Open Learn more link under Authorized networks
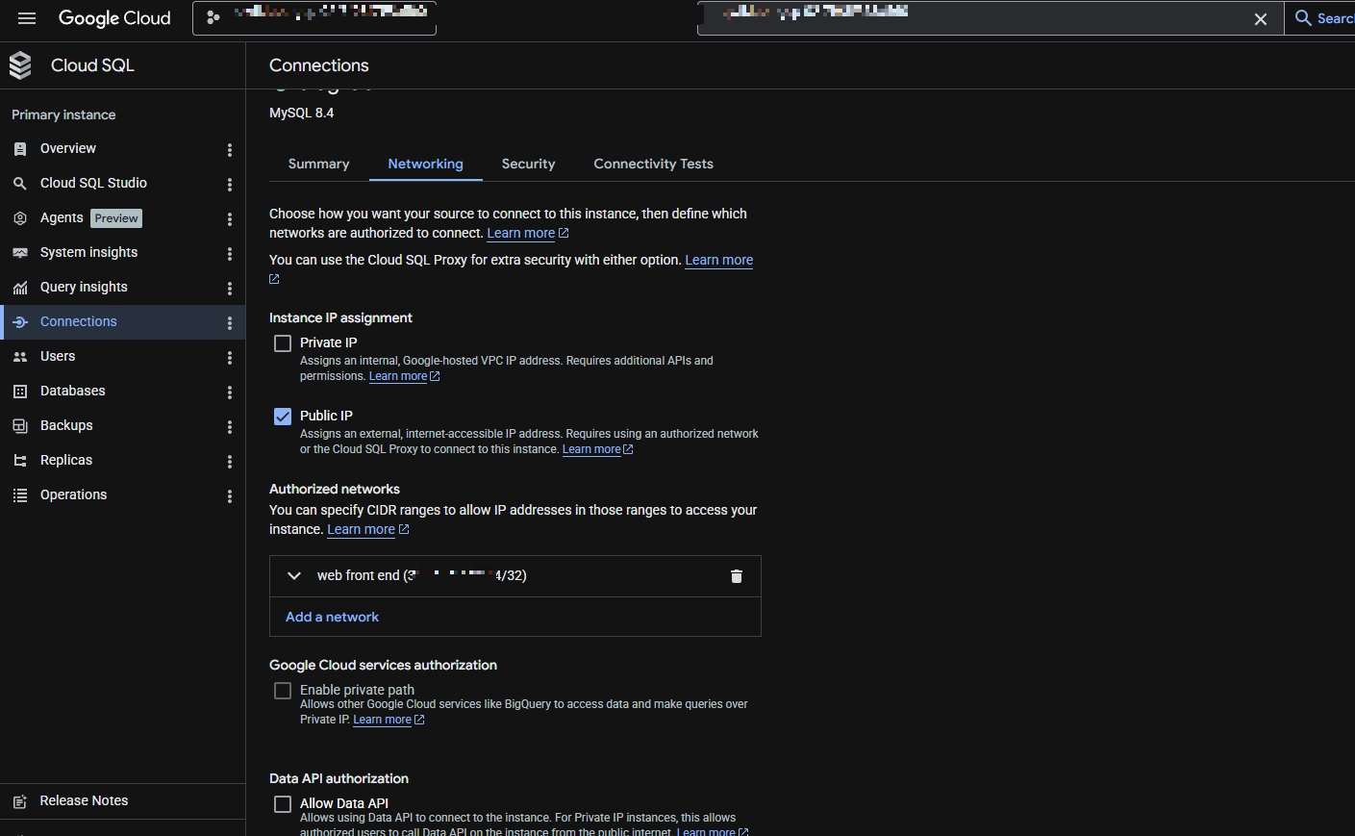The height and width of the screenshot is (836, 1355). (x=368, y=529)
